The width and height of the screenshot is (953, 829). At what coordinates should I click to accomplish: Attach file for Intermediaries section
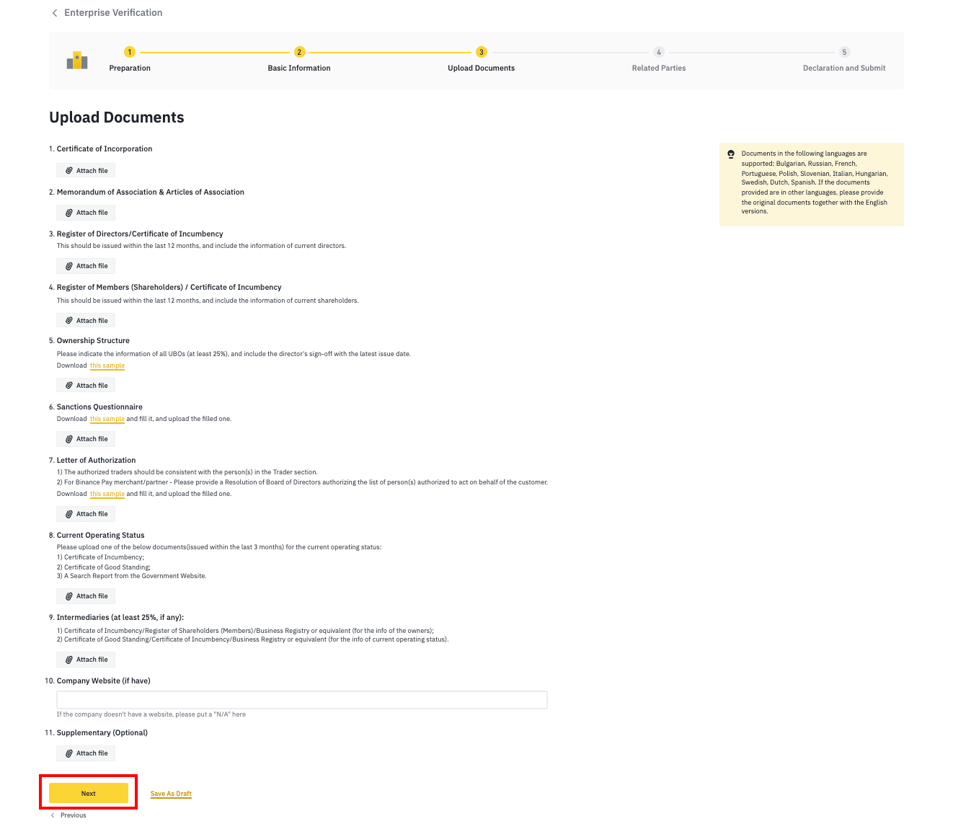86,660
